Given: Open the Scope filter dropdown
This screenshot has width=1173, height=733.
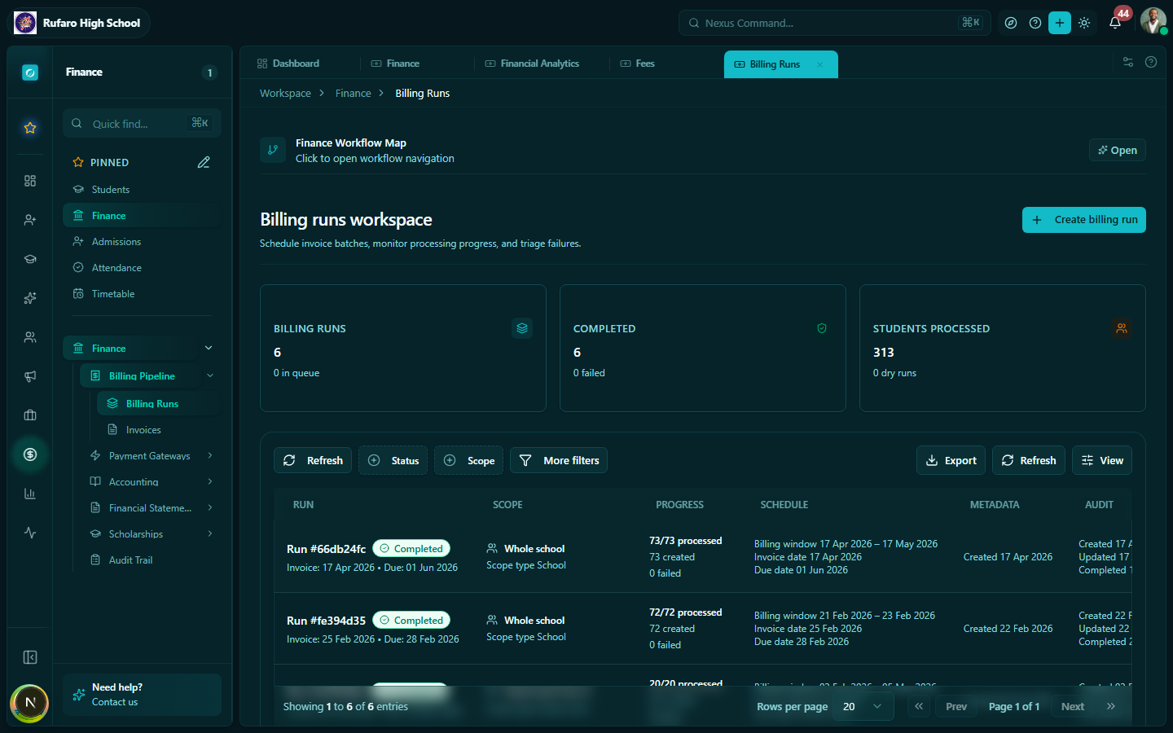Looking at the screenshot, I should pos(469,460).
